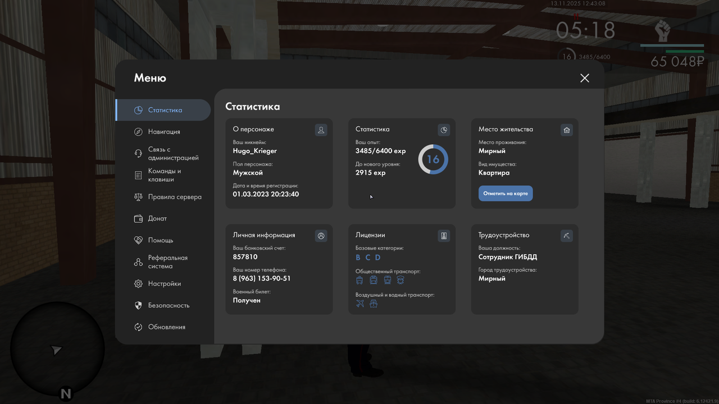Open Реферальная система section

(x=163, y=262)
